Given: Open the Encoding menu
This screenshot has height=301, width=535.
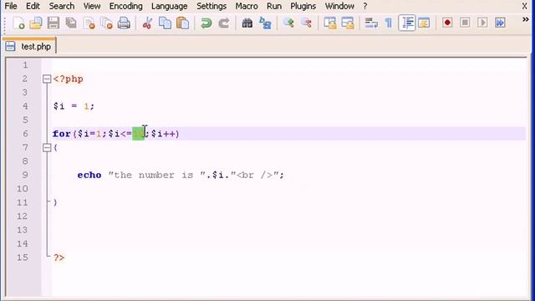Looking at the screenshot, I should [x=126, y=6].
